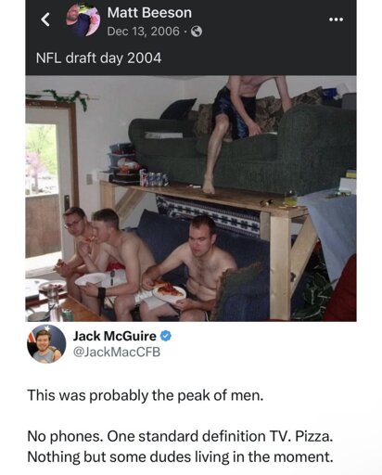The image size is (382, 475).
Task: Open the @JackMacCFB handle
Action: pos(117,352)
